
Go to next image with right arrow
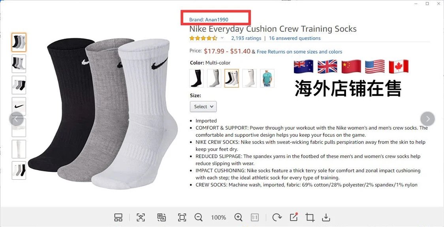click(x=427, y=119)
